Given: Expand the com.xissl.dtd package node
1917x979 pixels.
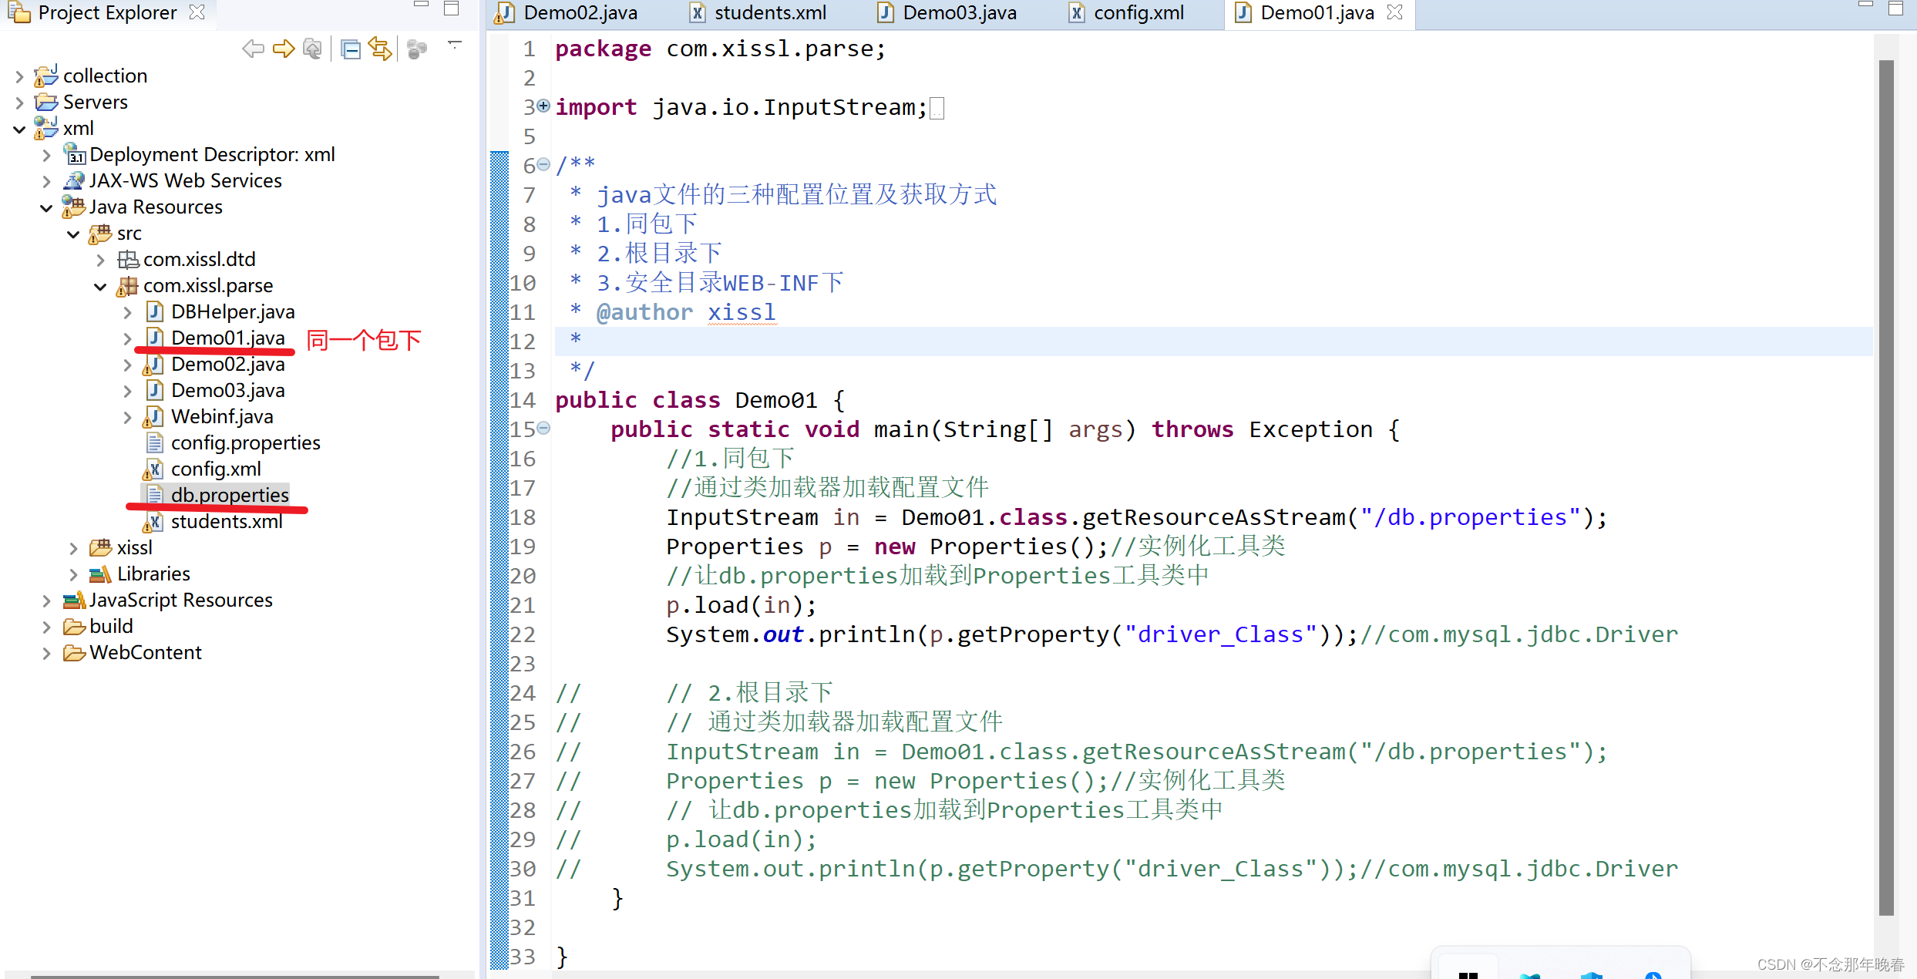Looking at the screenshot, I should click(x=101, y=260).
